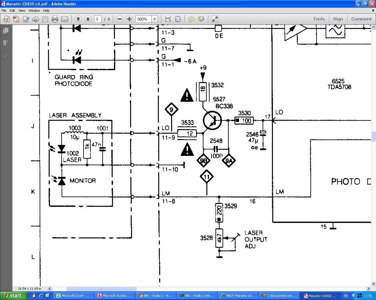
Task: Click the Create PDF online icon
Action: click(x=16, y=19)
